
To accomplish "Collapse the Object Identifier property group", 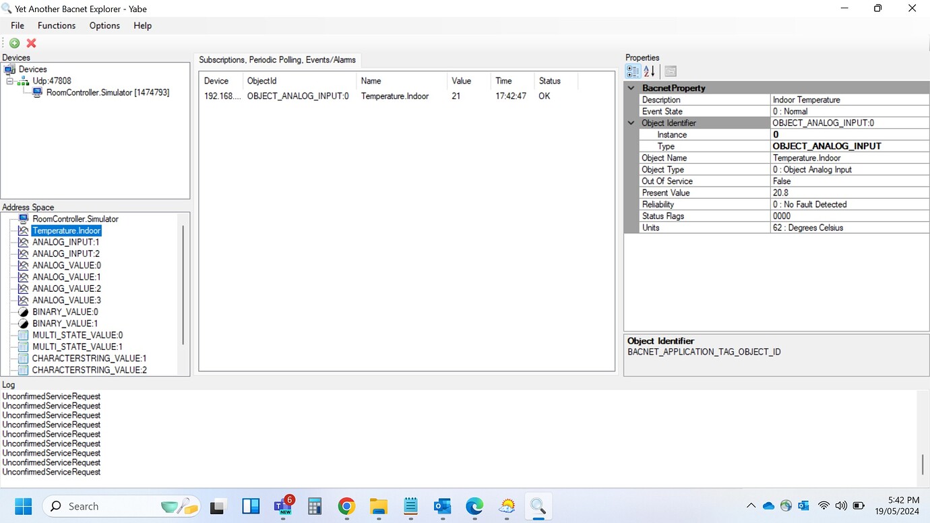I will [x=631, y=123].
